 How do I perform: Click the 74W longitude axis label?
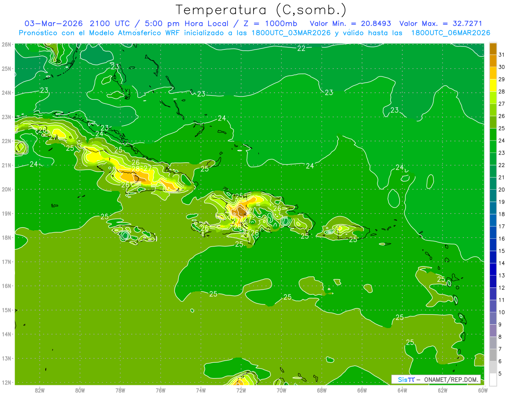click(201, 390)
